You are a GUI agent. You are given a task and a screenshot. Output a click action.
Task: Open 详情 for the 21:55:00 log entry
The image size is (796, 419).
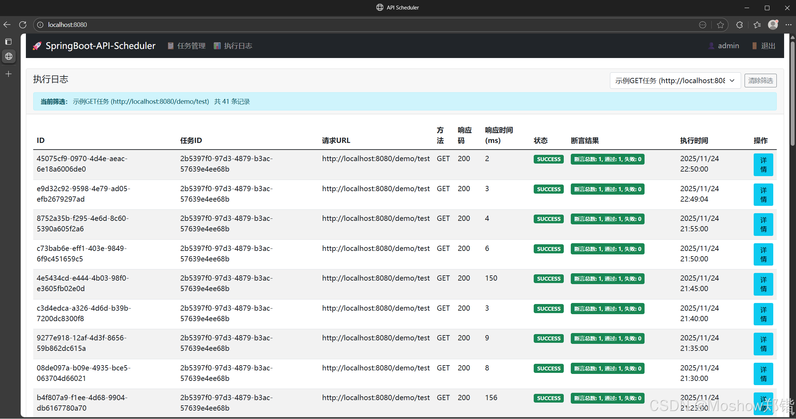pyautogui.click(x=763, y=224)
